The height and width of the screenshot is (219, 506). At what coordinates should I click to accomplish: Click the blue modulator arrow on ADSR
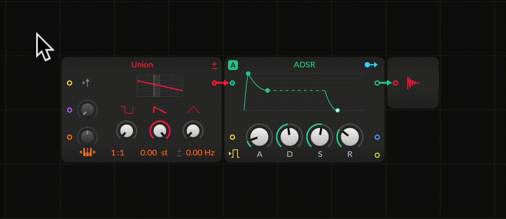point(371,65)
